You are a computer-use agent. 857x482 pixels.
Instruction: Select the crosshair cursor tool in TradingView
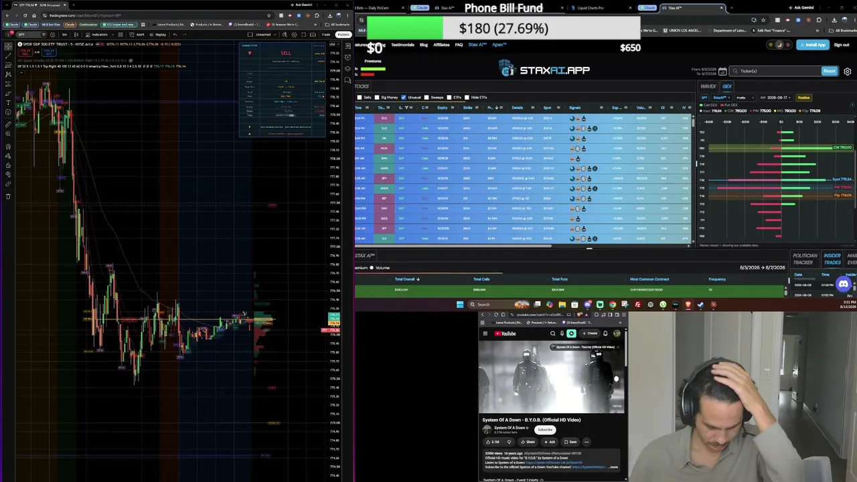(8, 46)
